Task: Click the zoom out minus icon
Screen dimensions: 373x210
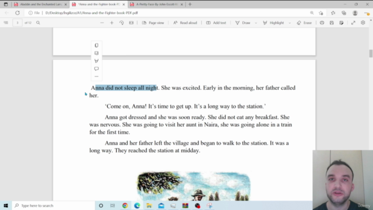Action: coord(102,23)
